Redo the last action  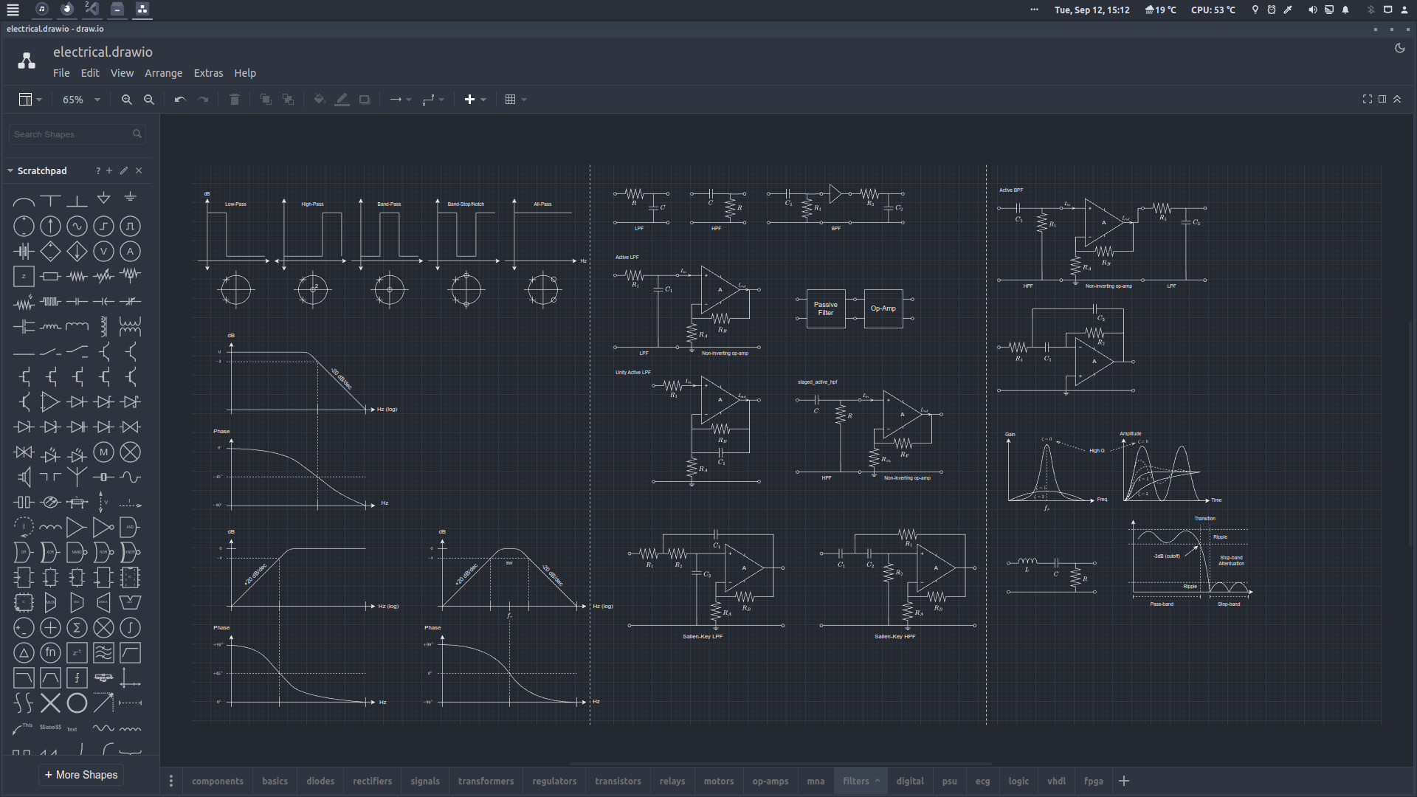[203, 100]
